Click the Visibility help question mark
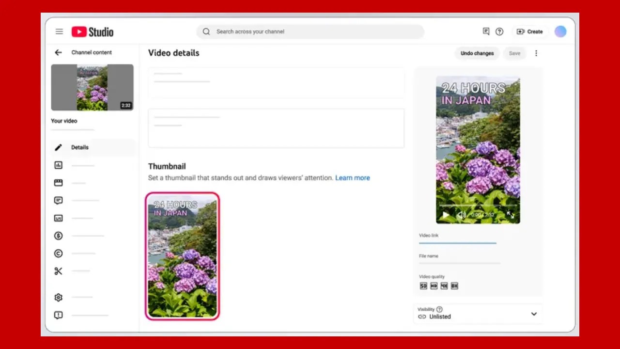 pos(439,309)
